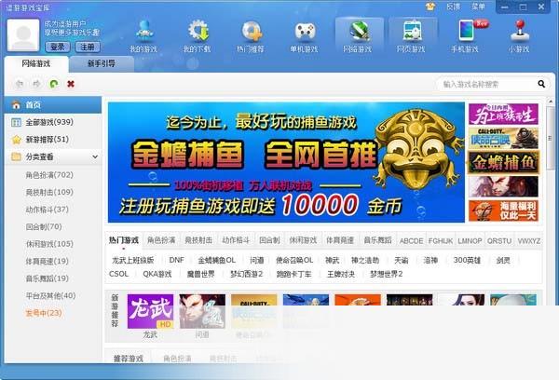Click the magnifier search icon
559x380 pixels.
(541, 84)
